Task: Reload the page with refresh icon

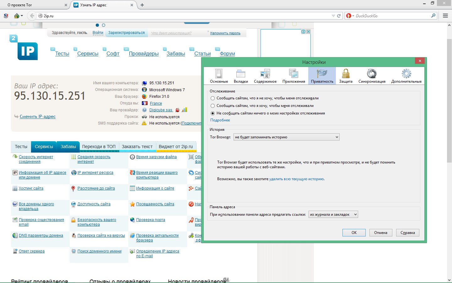Action: [339, 16]
